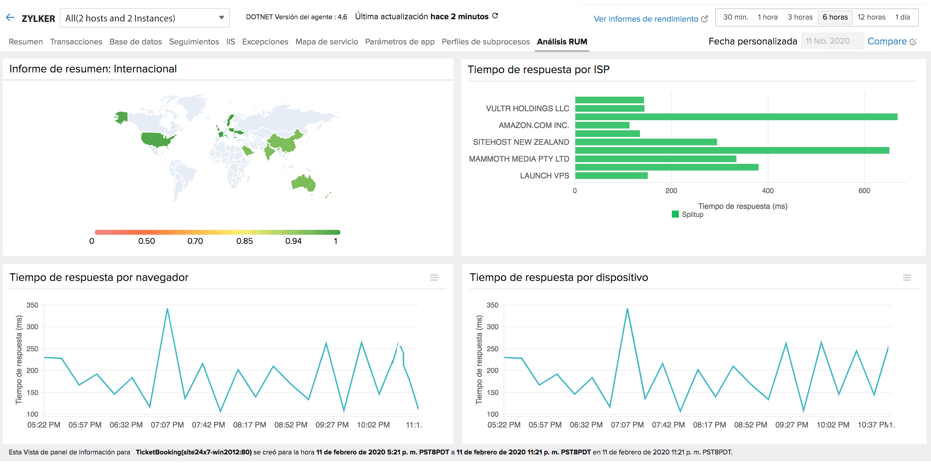Image resolution: width=931 pixels, height=466 pixels.
Task: Select the 6 horas time range
Action: coord(835,17)
